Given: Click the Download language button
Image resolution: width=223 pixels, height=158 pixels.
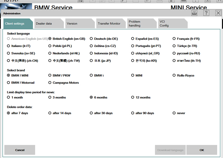Looking at the screenshot, I should pyautogui.click(x=170, y=150).
